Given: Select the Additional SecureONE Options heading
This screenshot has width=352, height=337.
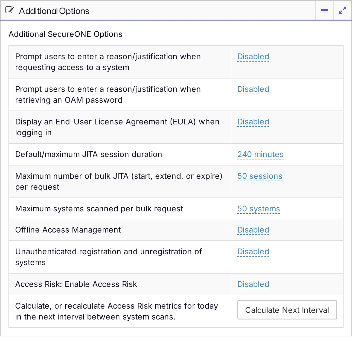Looking at the screenshot, I should click(x=65, y=34).
